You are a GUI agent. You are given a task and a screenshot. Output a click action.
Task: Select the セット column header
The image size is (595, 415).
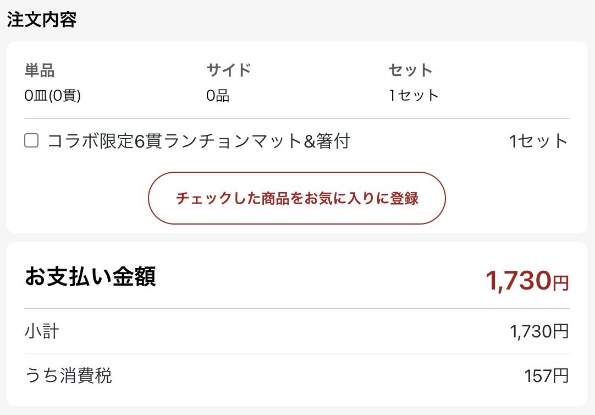410,69
